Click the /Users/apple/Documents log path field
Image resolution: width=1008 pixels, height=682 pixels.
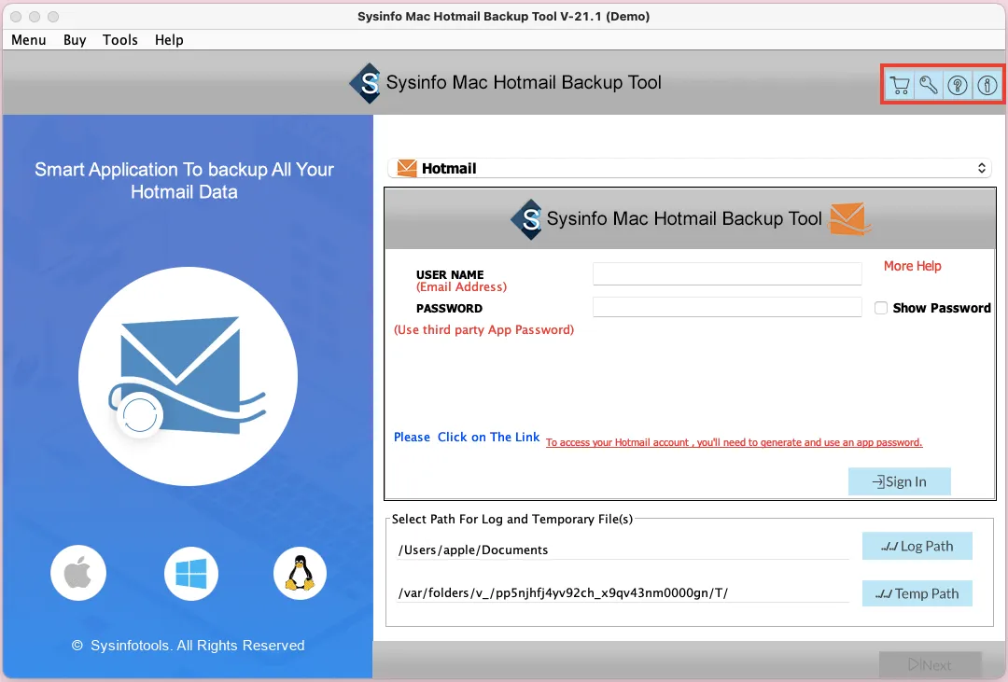(623, 550)
